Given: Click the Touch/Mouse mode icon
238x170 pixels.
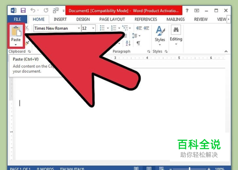Looking at the screenshot, I should coord(56,10).
